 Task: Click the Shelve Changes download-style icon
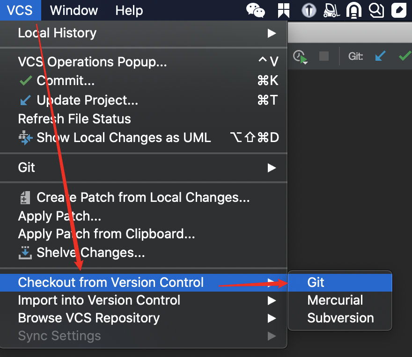[x=24, y=252]
